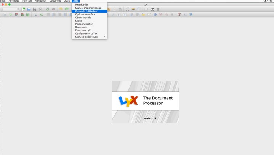Open the Introduction help document
The height and width of the screenshot is (155, 274).
pyautogui.click(x=82, y=5)
